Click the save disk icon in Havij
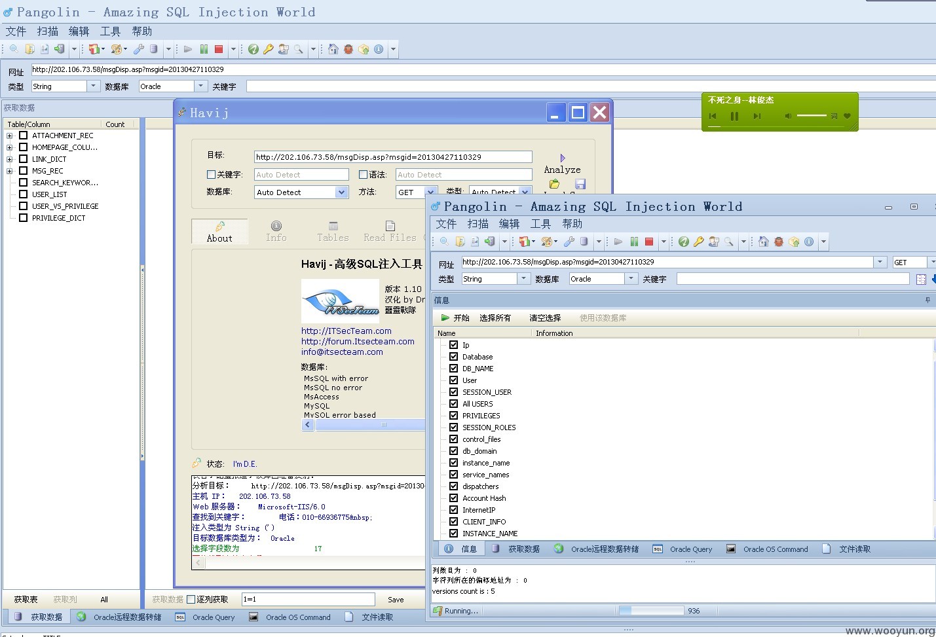This screenshot has width=936, height=637. click(x=580, y=184)
